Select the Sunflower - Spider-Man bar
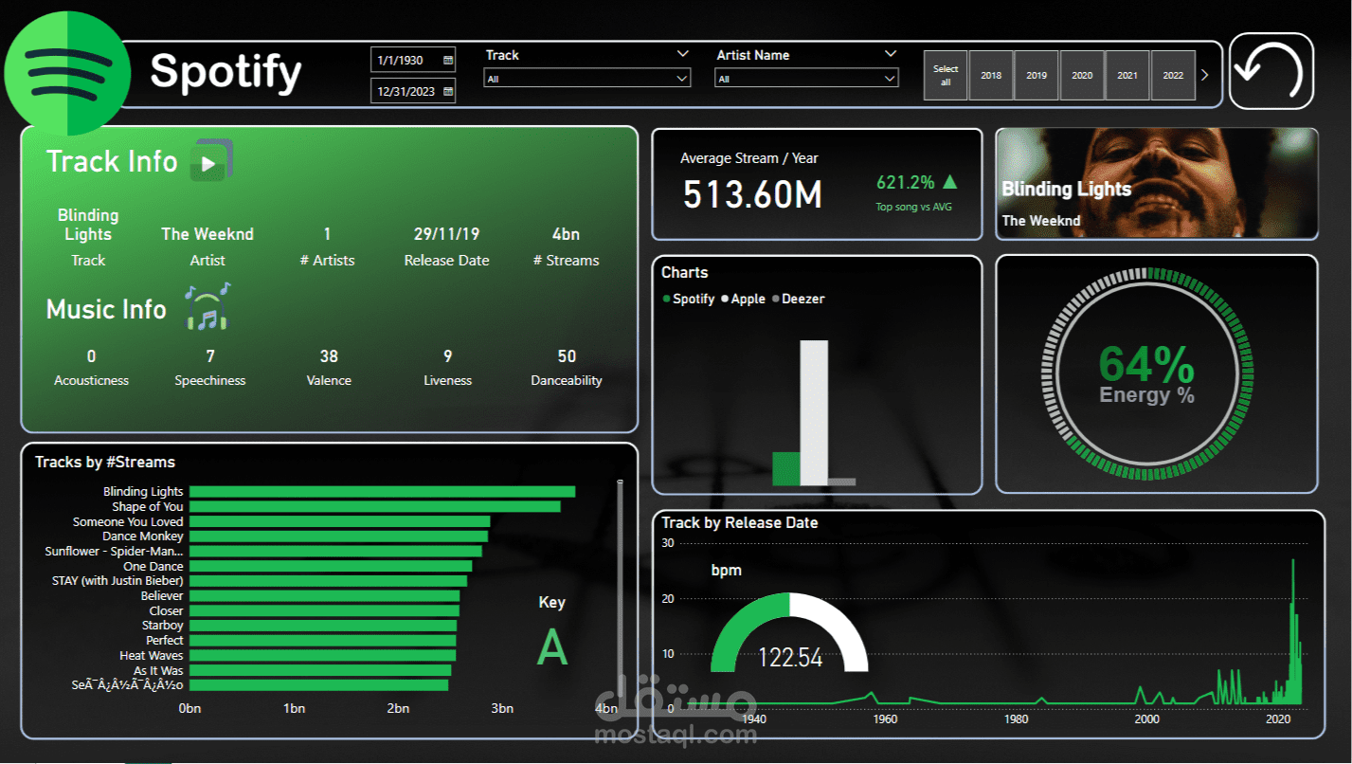The width and height of the screenshot is (1352, 764). pos(335,551)
